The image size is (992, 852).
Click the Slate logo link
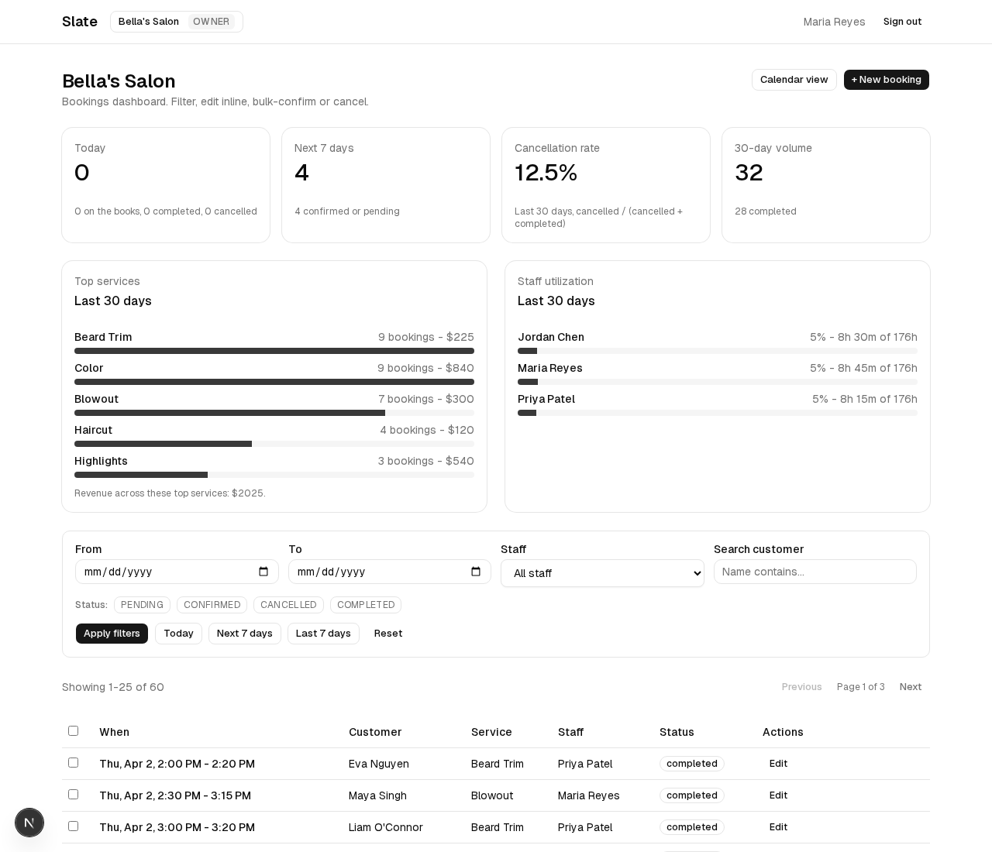[80, 22]
